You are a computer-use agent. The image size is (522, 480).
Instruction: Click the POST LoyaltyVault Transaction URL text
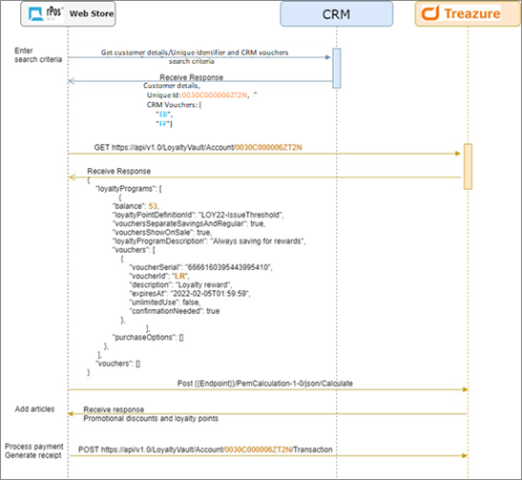205,449
